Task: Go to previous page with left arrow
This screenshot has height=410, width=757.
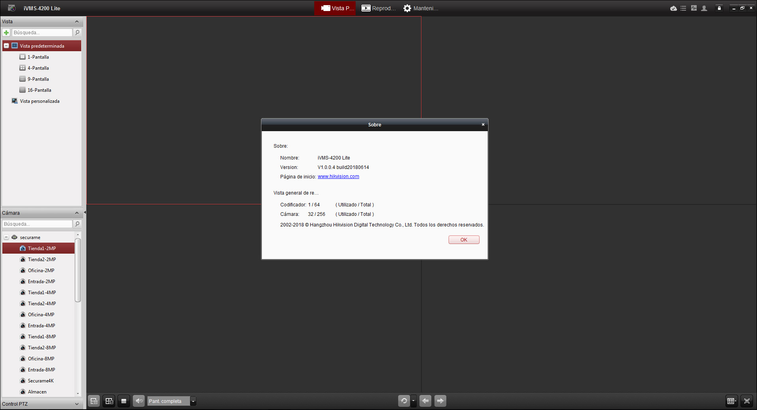Action: (425, 401)
